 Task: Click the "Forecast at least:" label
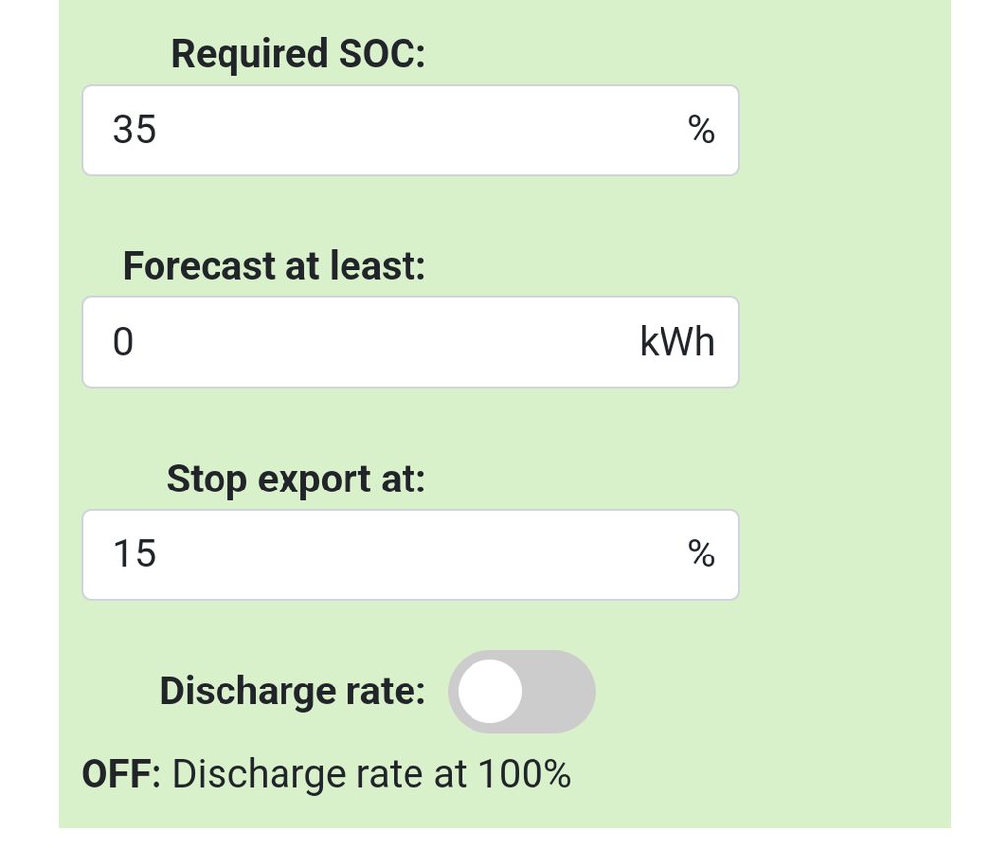[274, 266]
